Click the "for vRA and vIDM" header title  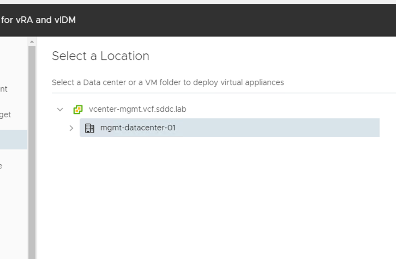point(38,20)
